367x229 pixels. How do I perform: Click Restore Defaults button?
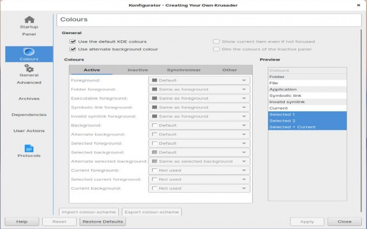tap(103, 222)
